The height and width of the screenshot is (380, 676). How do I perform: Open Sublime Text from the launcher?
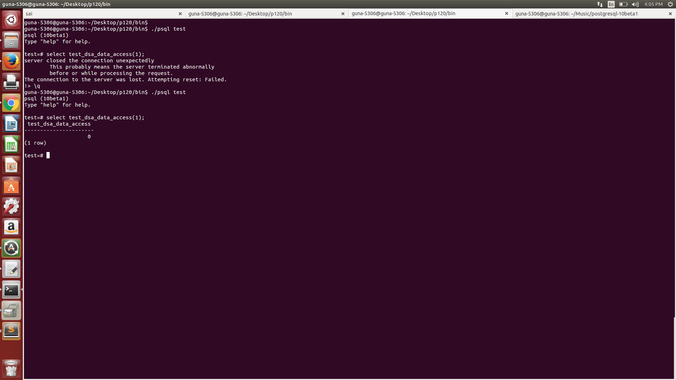(11, 331)
